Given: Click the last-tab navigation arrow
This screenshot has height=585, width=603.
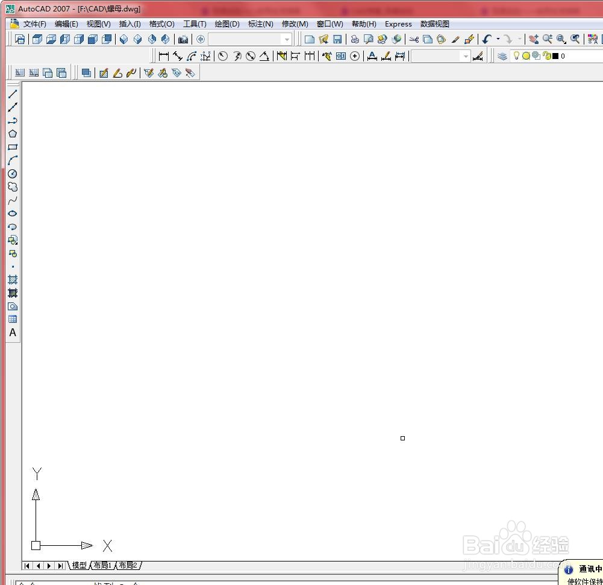Looking at the screenshot, I should click(60, 565).
